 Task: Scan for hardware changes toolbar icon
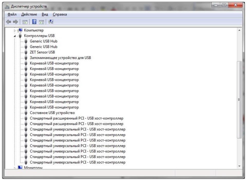pyautogui.click(x=51, y=22)
